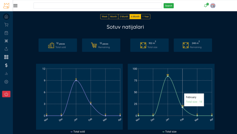Click the home icon in sidebar

(6, 17)
